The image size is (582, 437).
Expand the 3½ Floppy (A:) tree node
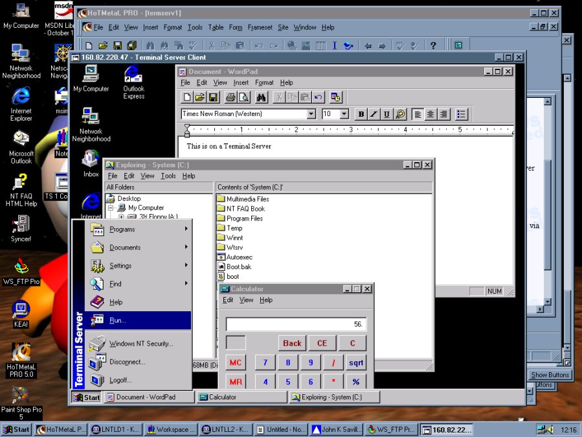(121, 217)
